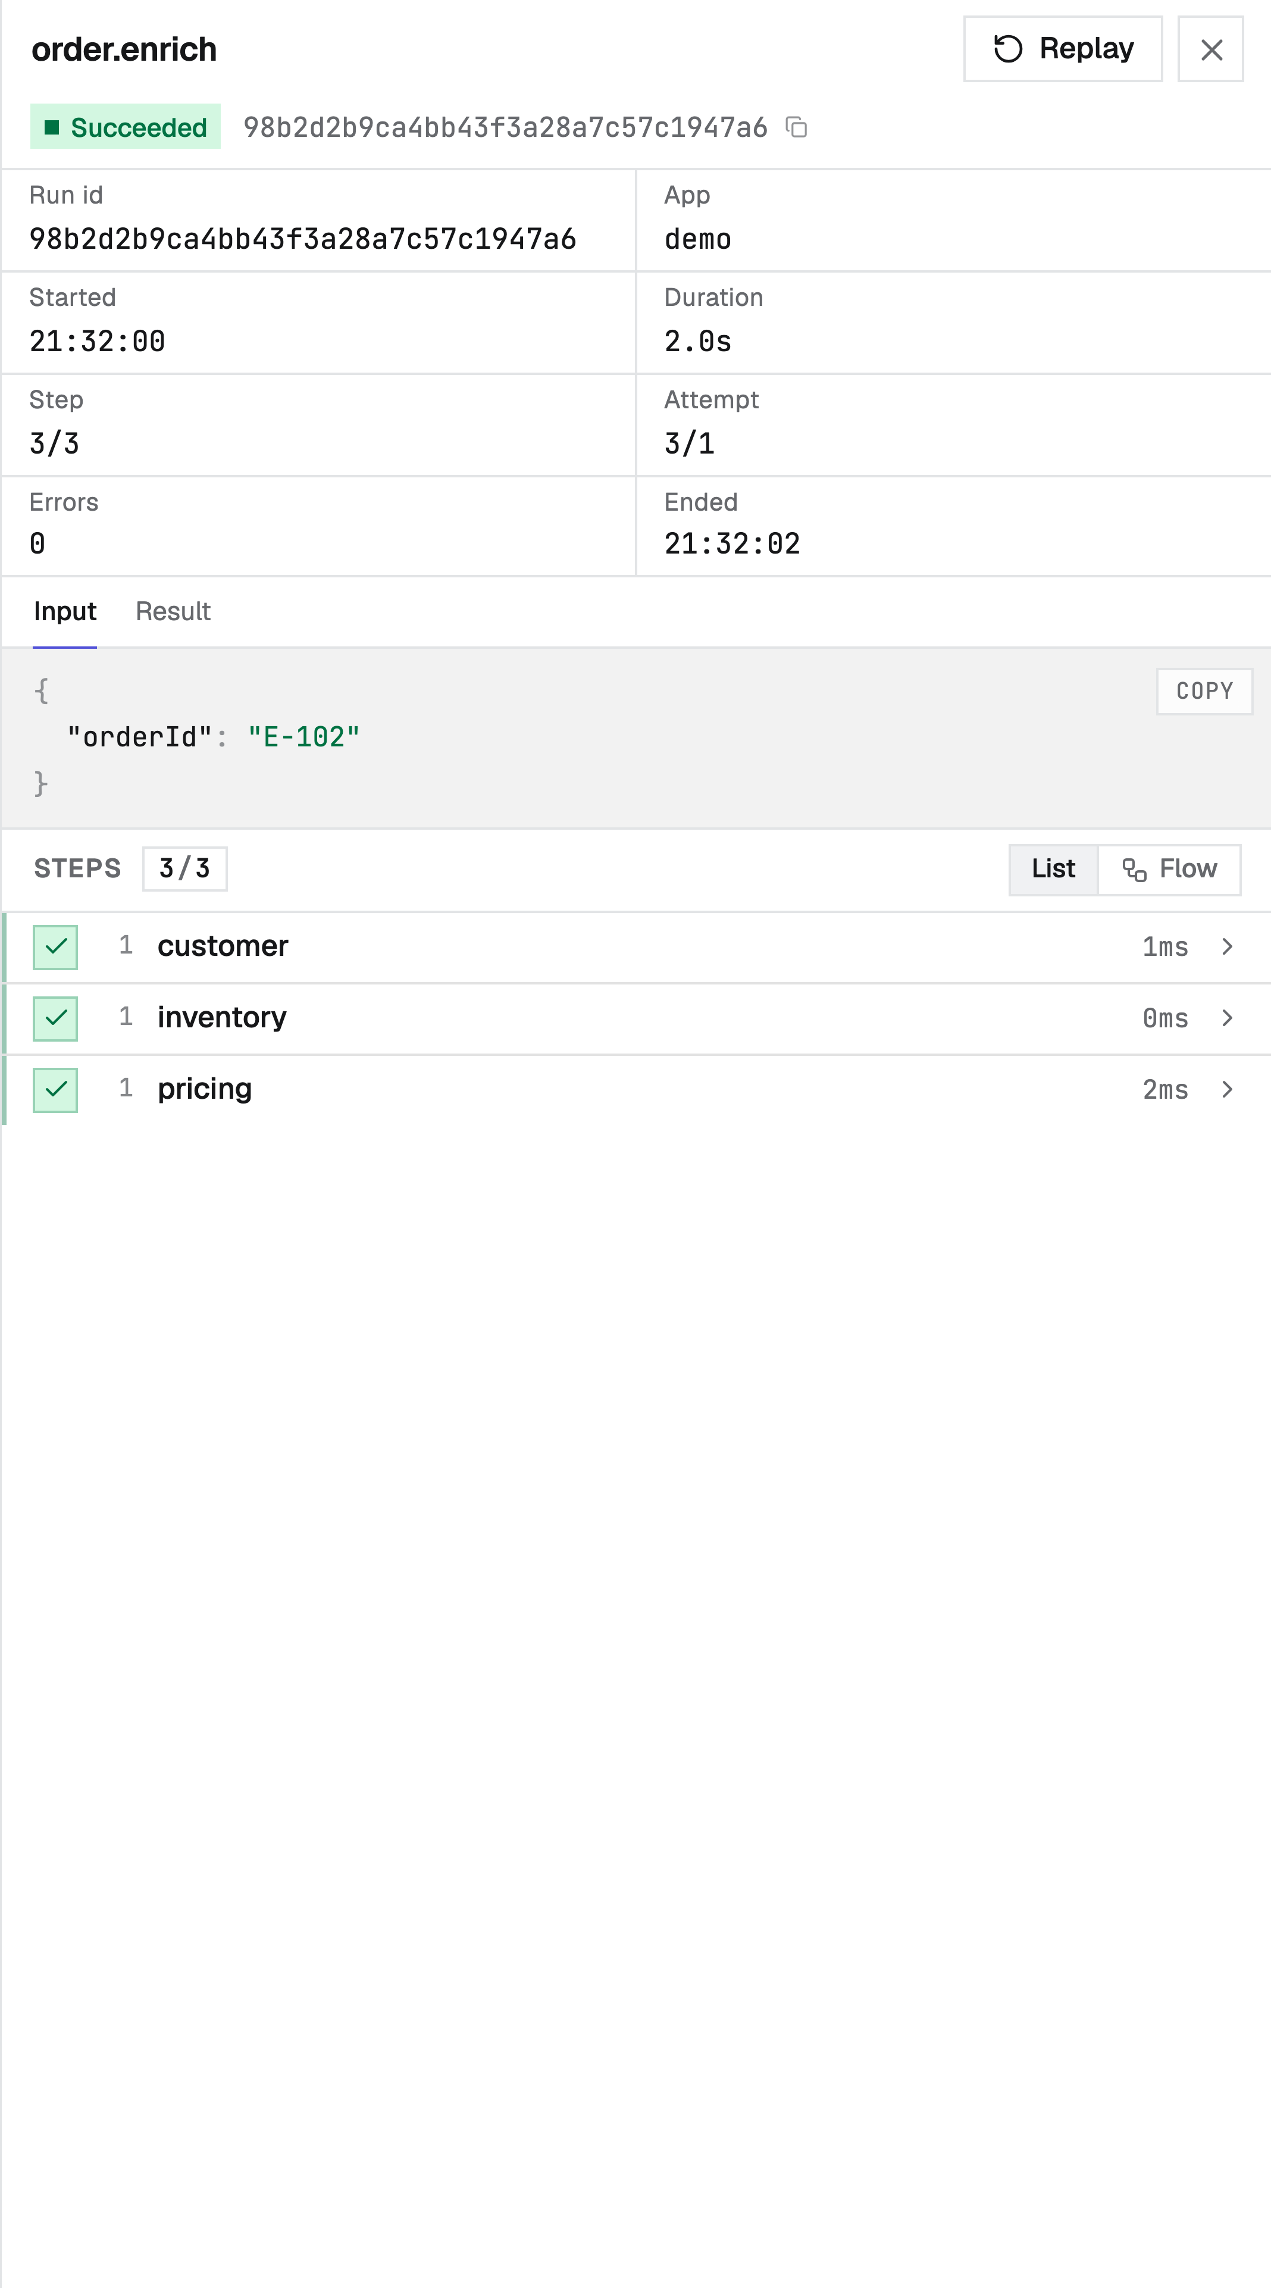
Task: Click the inventory step success checkmark
Action: 55,1018
